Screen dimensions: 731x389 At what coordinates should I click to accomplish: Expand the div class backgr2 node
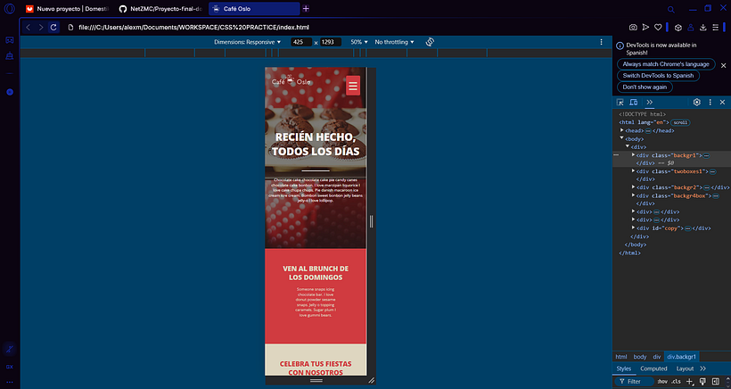click(x=634, y=186)
